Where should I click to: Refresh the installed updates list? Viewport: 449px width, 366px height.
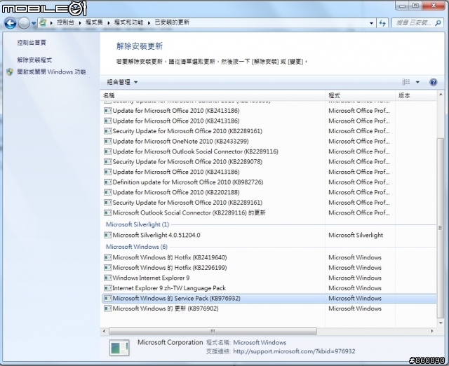point(382,23)
